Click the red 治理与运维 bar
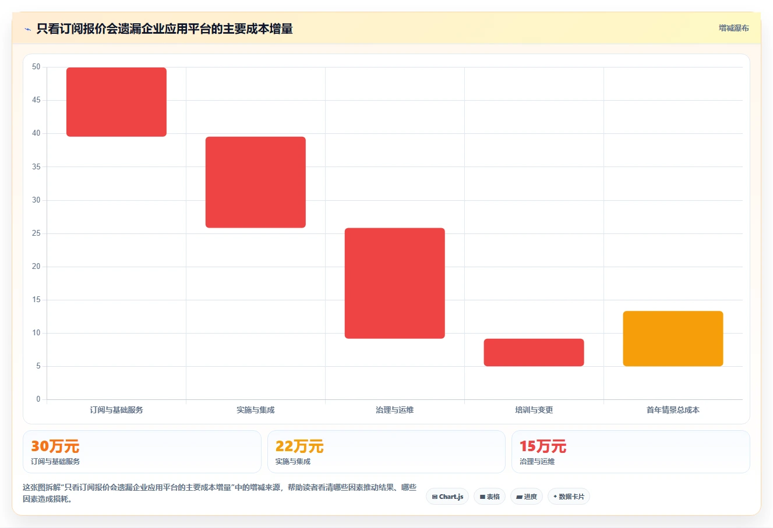This screenshot has height=528, width=773. pyautogui.click(x=395, y=283)
